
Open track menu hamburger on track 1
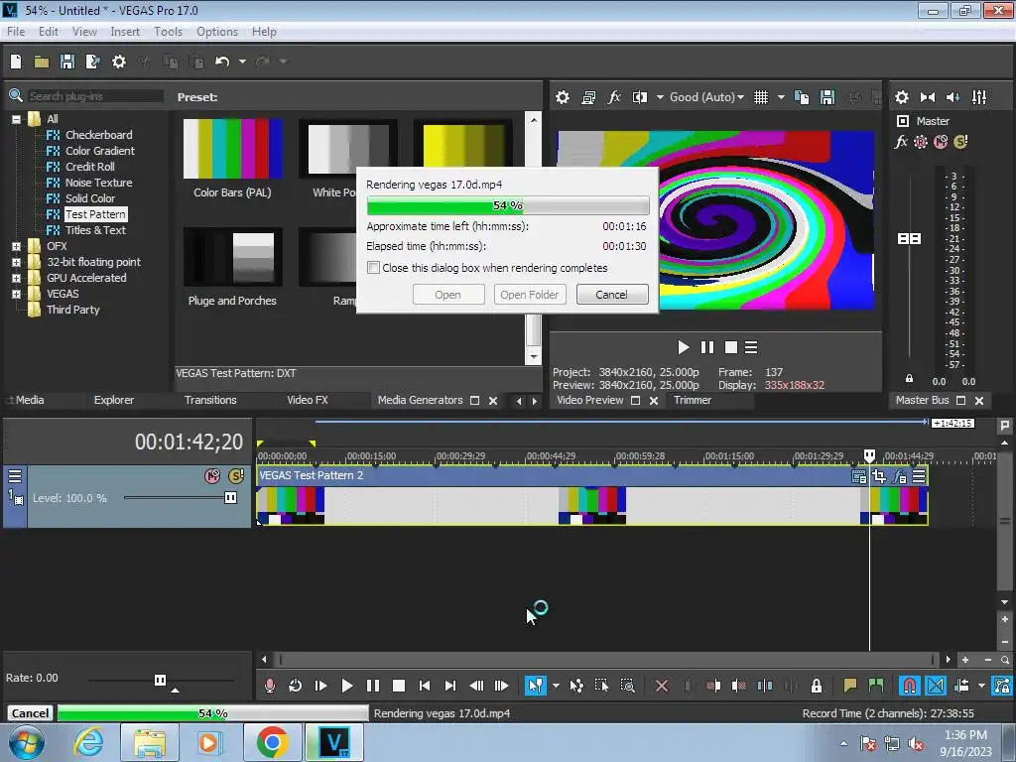[14, 476]
